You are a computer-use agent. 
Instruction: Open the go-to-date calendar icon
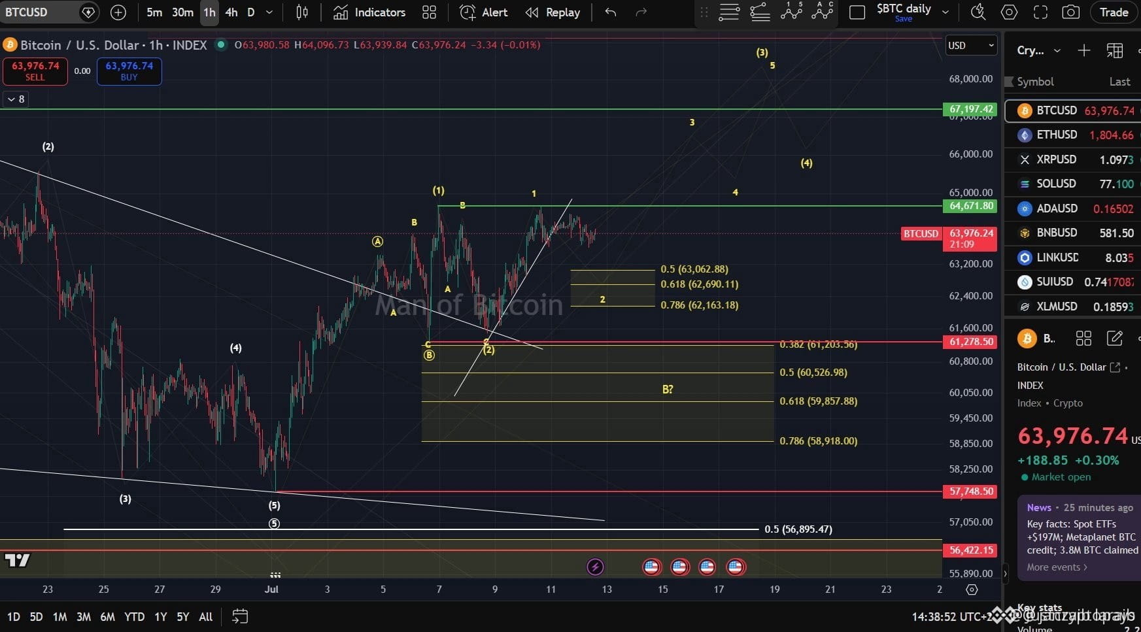click(240, 616)
